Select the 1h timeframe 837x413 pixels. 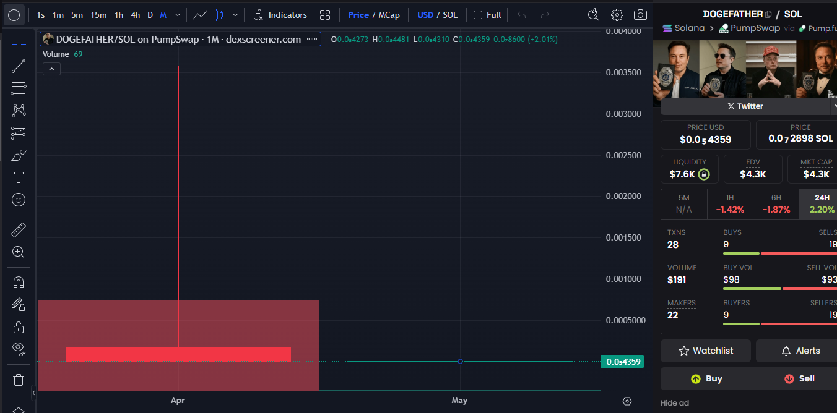[119, 15]
